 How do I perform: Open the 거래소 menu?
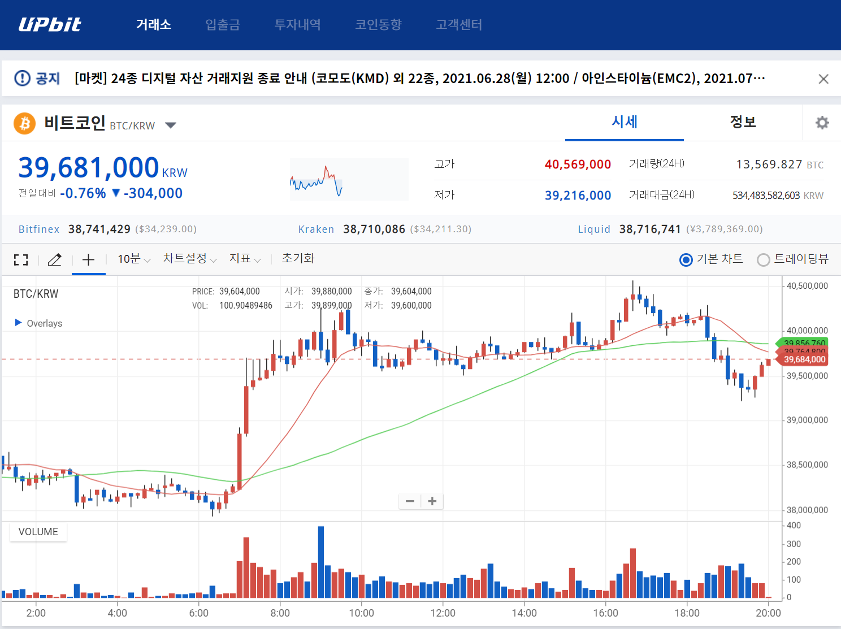click(153, 25)
